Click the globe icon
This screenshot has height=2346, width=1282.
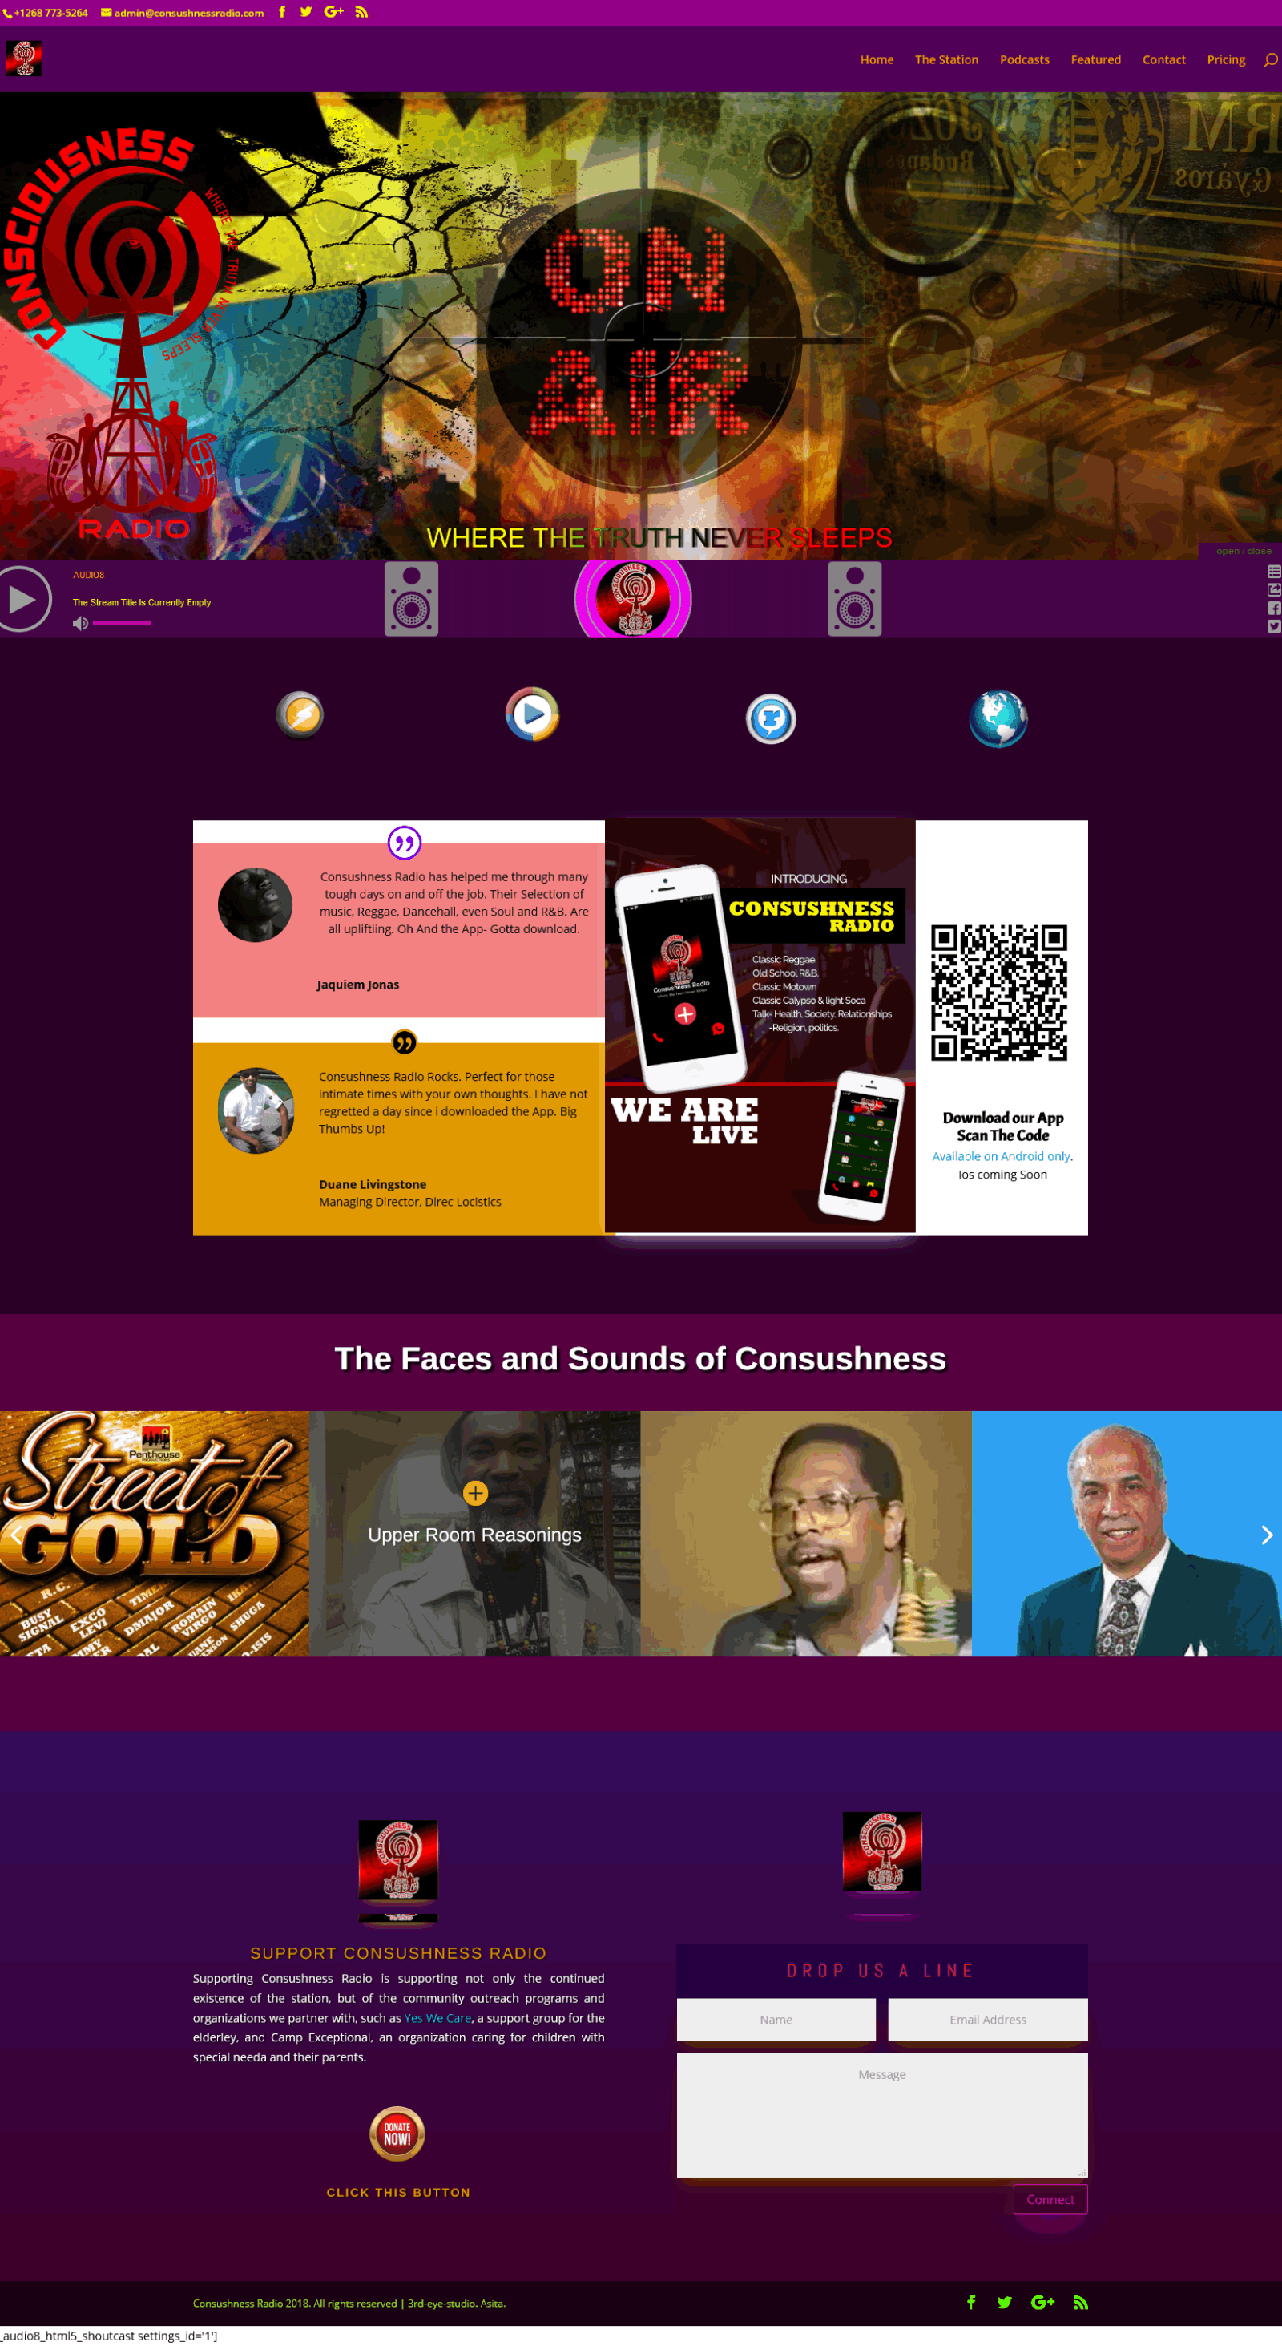coord(998,718)
